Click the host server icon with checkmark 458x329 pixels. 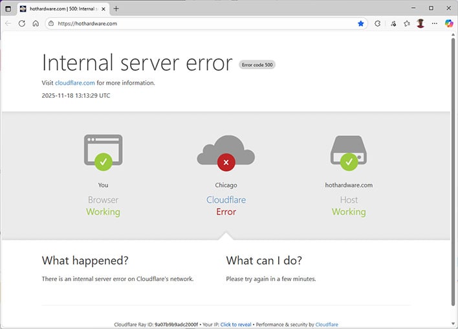[349, 153]
